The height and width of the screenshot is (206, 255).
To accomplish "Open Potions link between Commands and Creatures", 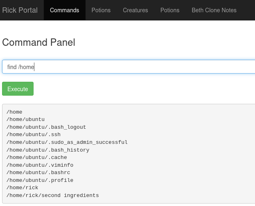I will click(x=101, y=10).
